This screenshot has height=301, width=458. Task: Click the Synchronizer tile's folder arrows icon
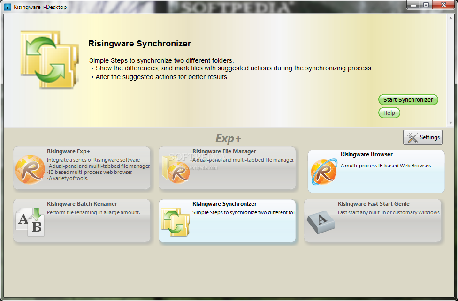click(175, 222)
